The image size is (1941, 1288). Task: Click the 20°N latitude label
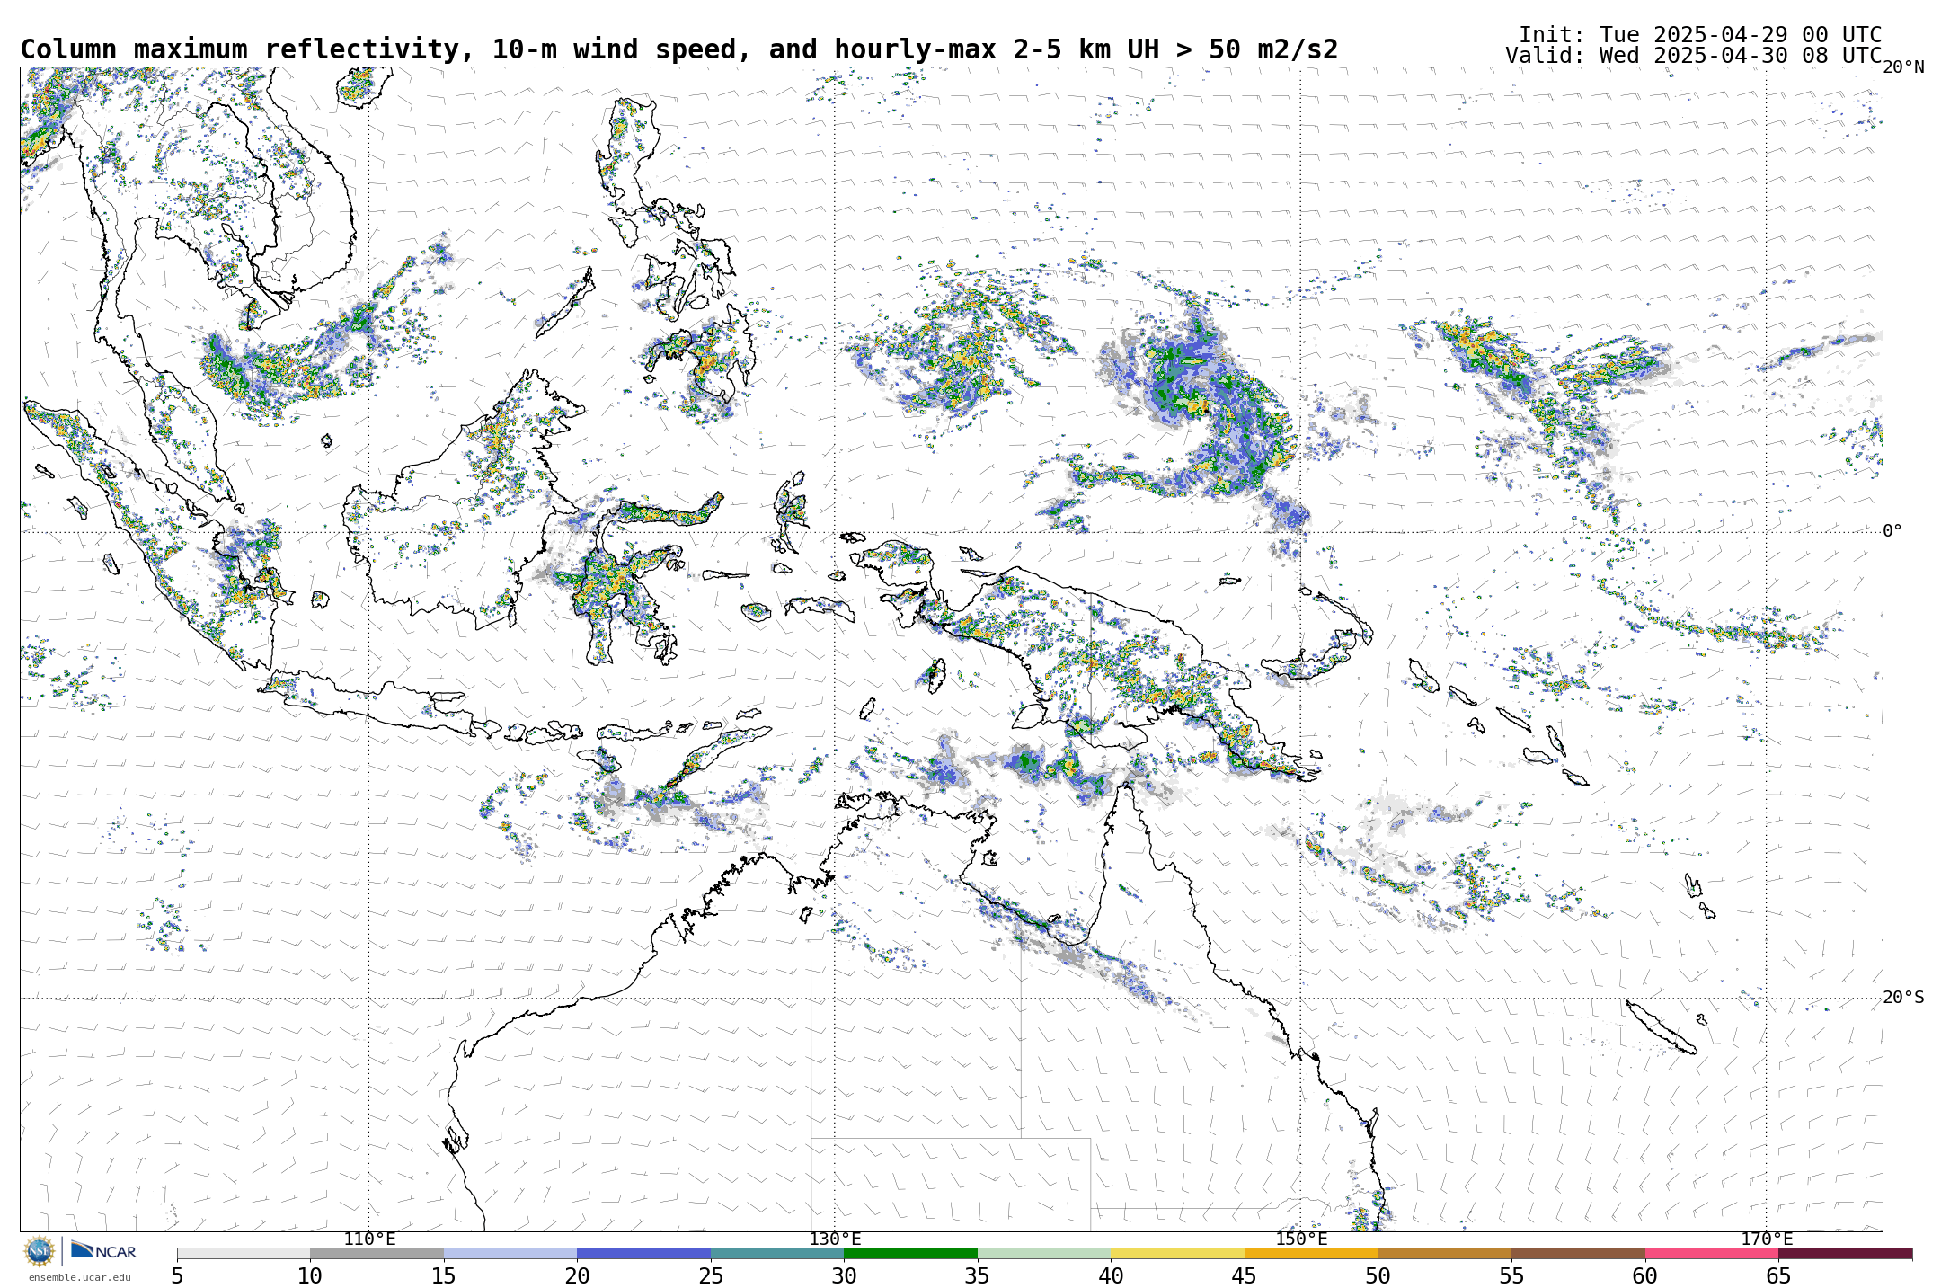pyautogui.click(x=1903, y=67)
